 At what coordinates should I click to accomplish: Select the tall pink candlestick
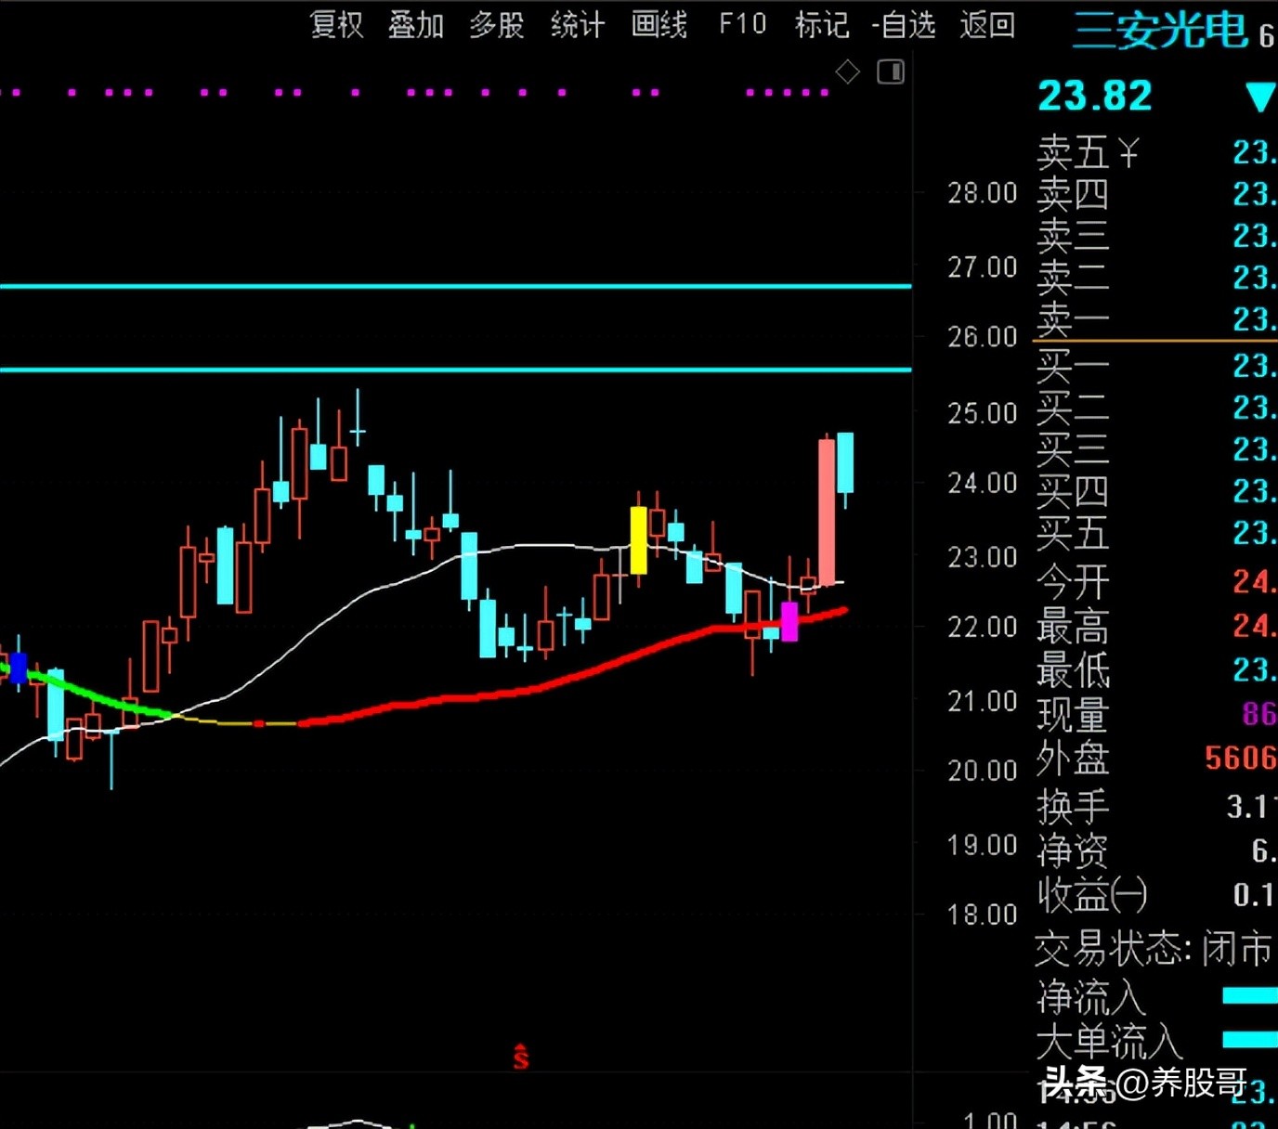[826, 513]
